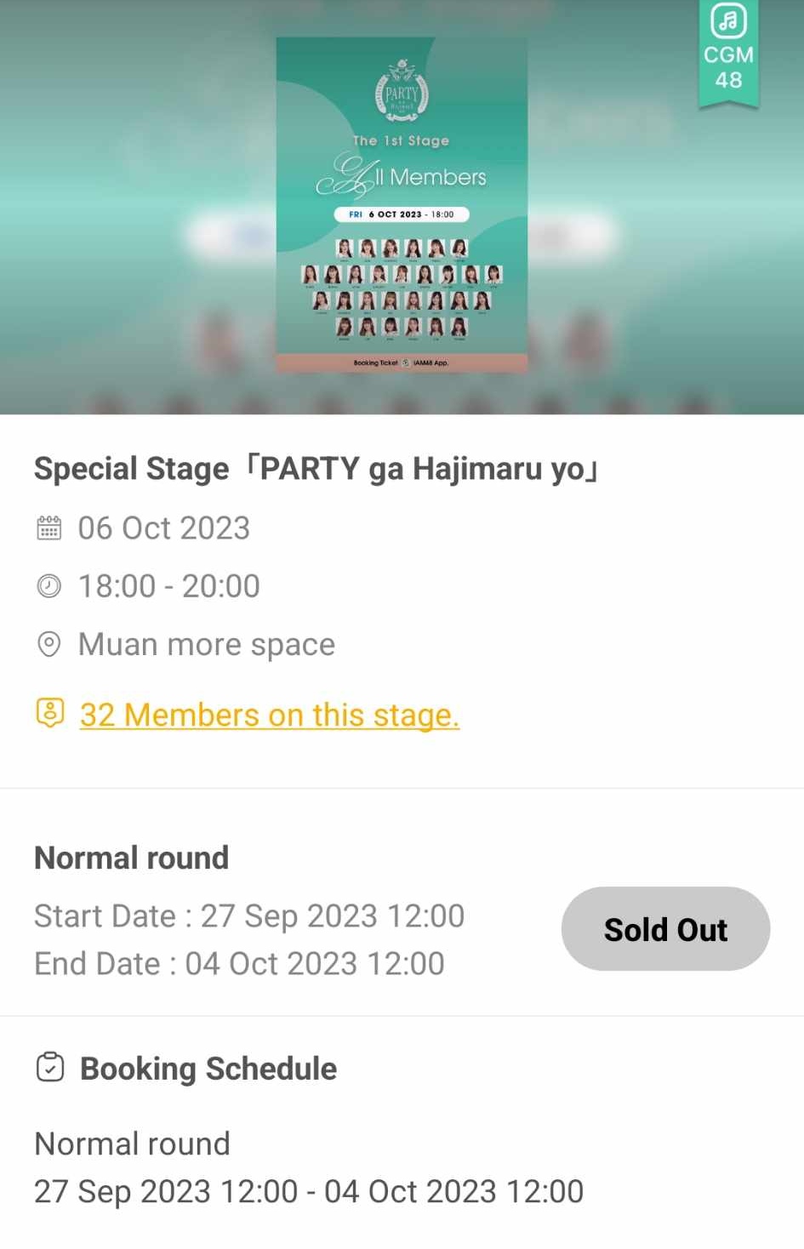Viewport: 804px width, 1249px height.
Task: Open the 32 Members on this stage link
Action: pyautogui.click(x=269, y=715)
